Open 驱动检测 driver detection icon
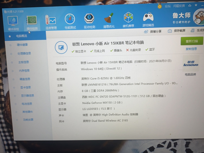Image resolution: width=204 pixels, height=153 pixels. click(89, 18)
